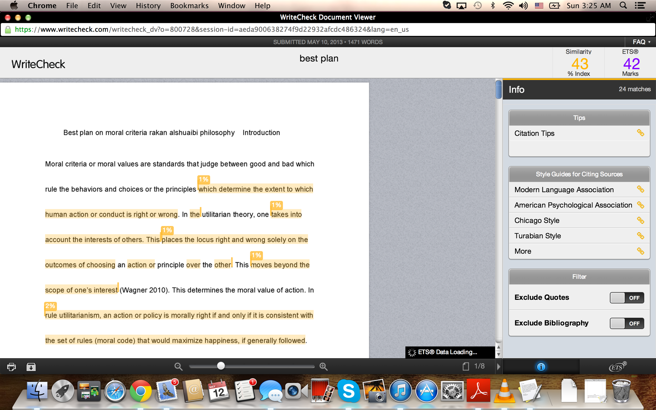
Task: Click the zoom slider knob
Action: [221, 366]
